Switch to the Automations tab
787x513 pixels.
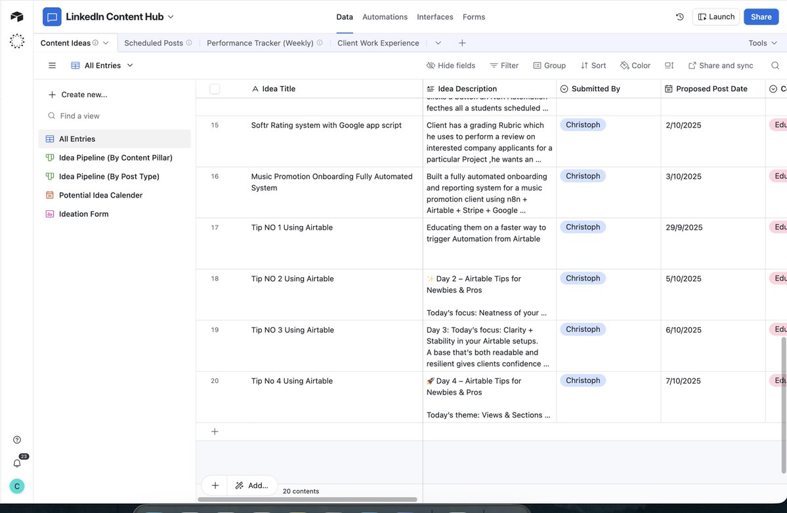point(385,16)
